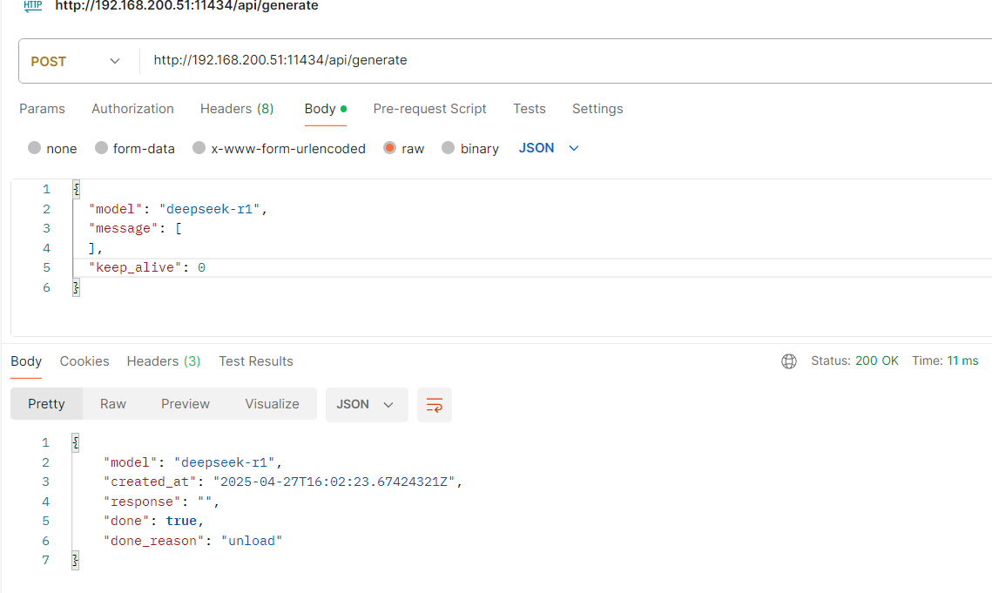The width and height of the screenshot is (992, 593).
Task: Toggle the response line wrap icon
Action: [435, 405]
